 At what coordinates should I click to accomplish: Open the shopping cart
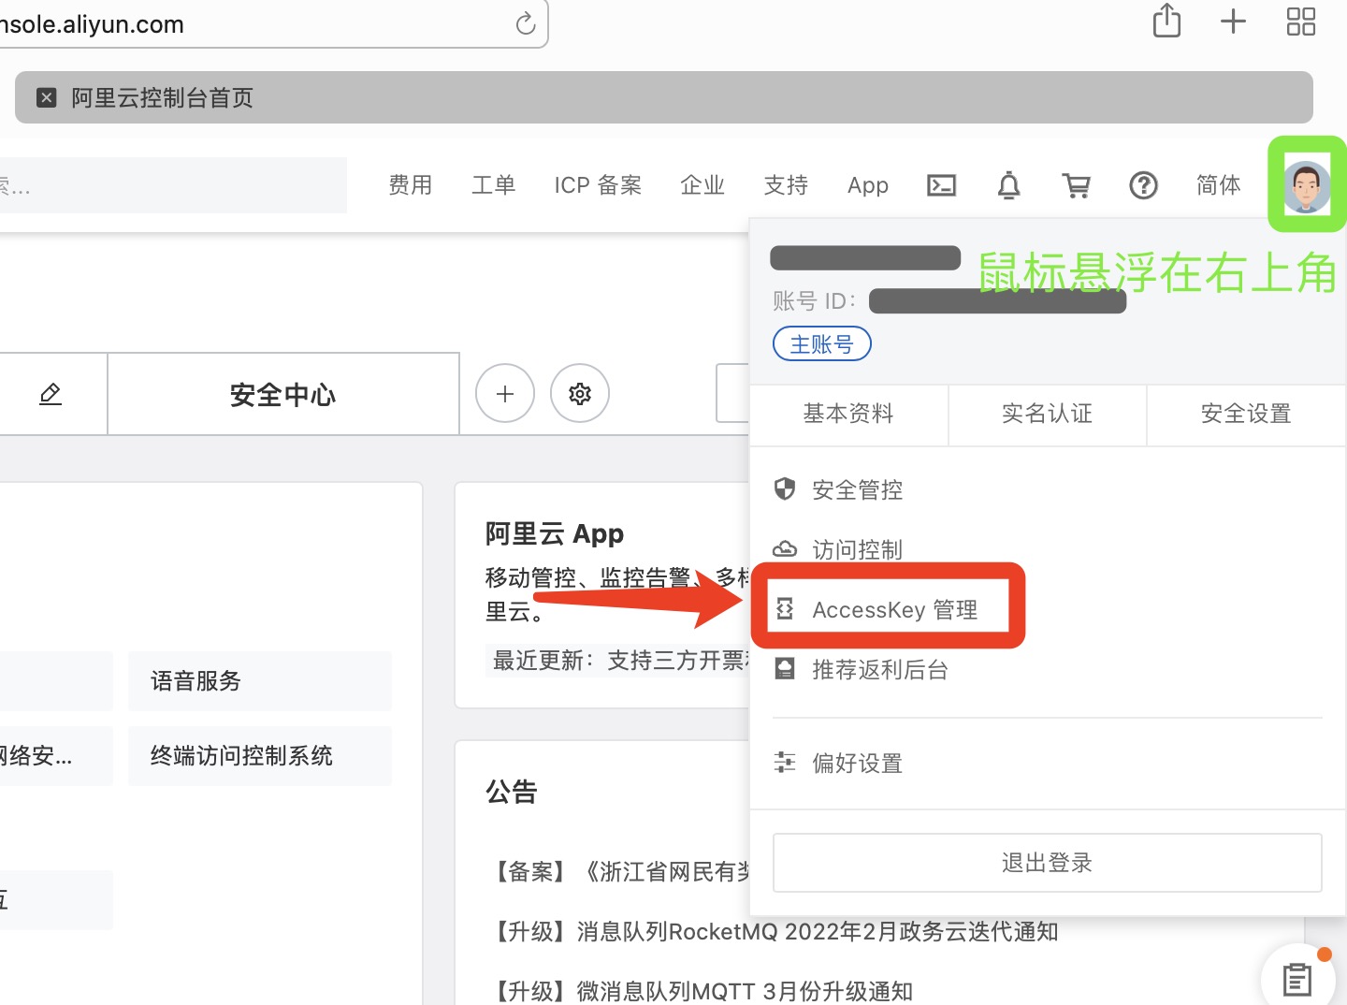(1076, 185)
